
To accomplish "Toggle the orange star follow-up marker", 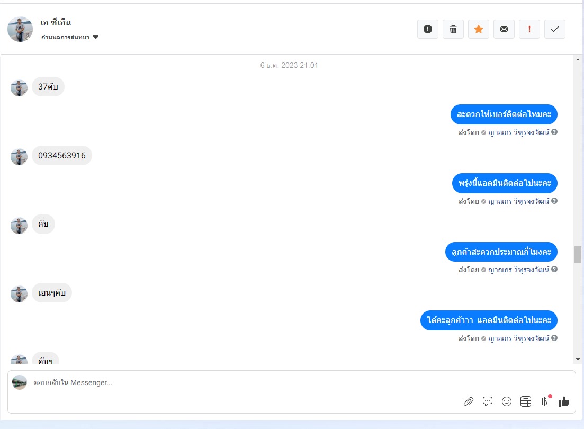I will pyautogui.click(x=479, y=29).
